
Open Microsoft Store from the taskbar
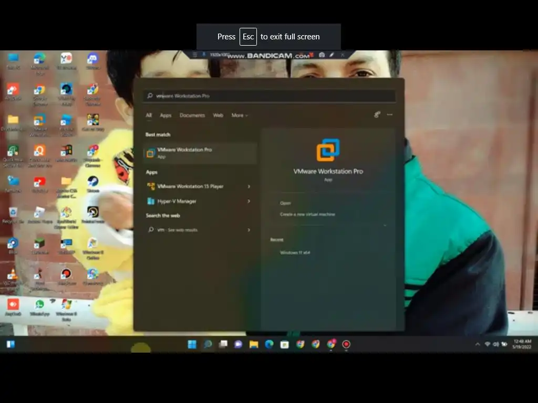point(284,344)
